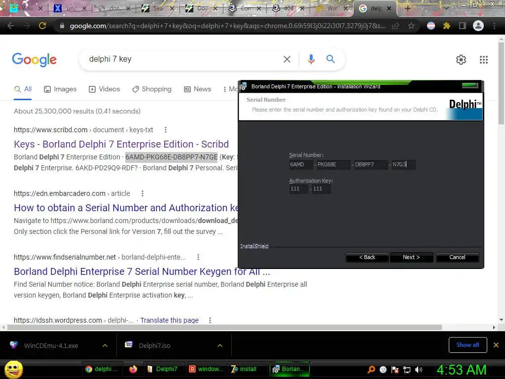Viewport: 505px width, 379px height.
Task: Click the vertical page scrollbar thumb
Action: 501,83
